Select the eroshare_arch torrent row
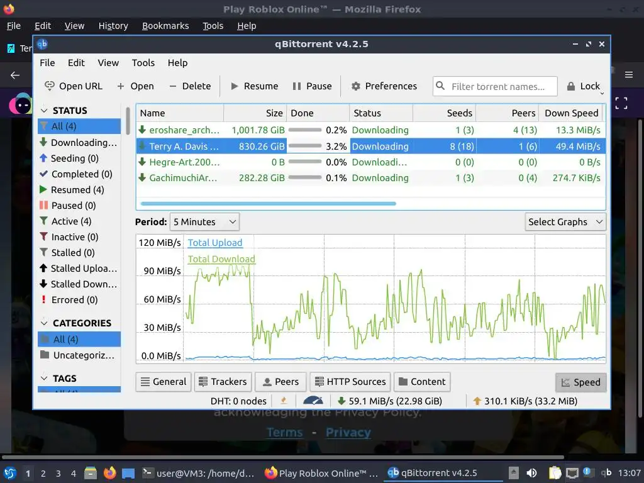The image size is (644, 483). pos(371,130)
